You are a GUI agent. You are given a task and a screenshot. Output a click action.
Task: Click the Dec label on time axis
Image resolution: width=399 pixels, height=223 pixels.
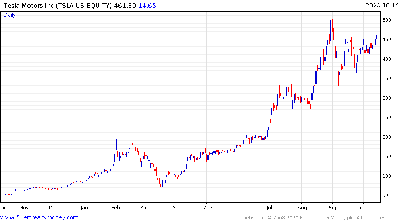[x=53, y=207]
